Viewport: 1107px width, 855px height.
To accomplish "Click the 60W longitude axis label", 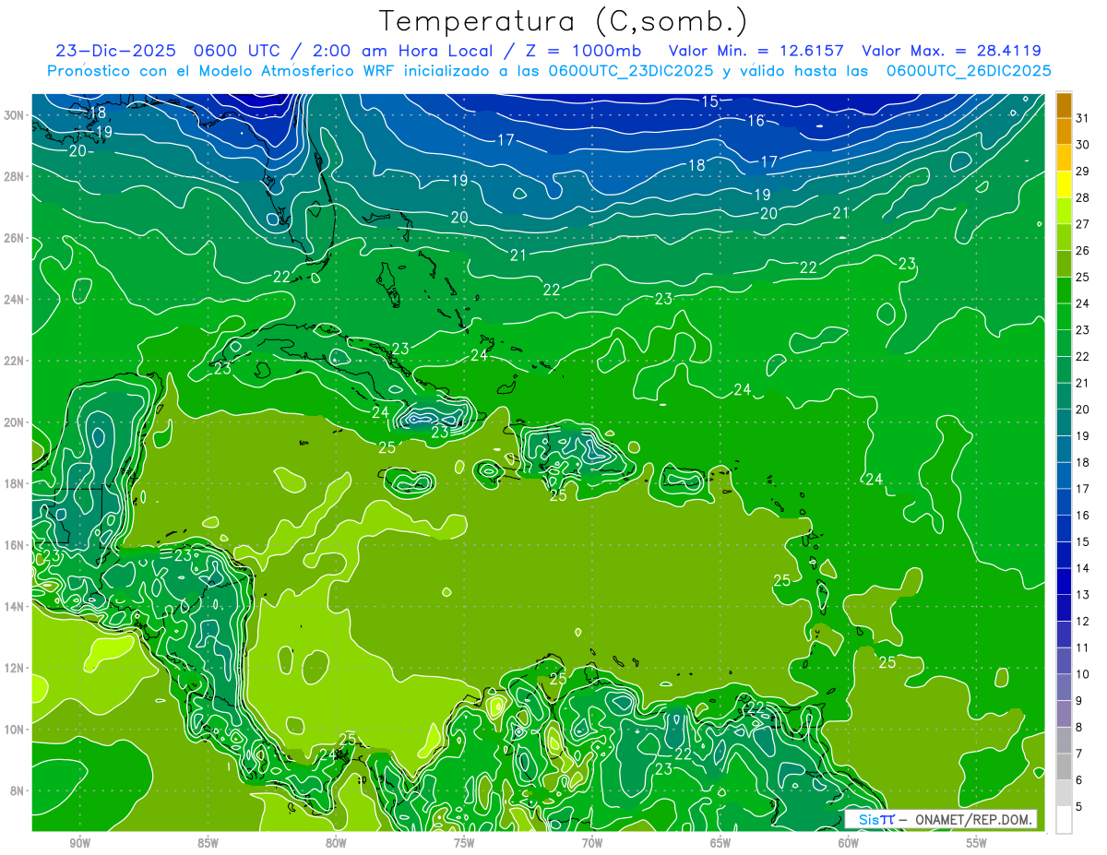I will click(x=849, y=843).
